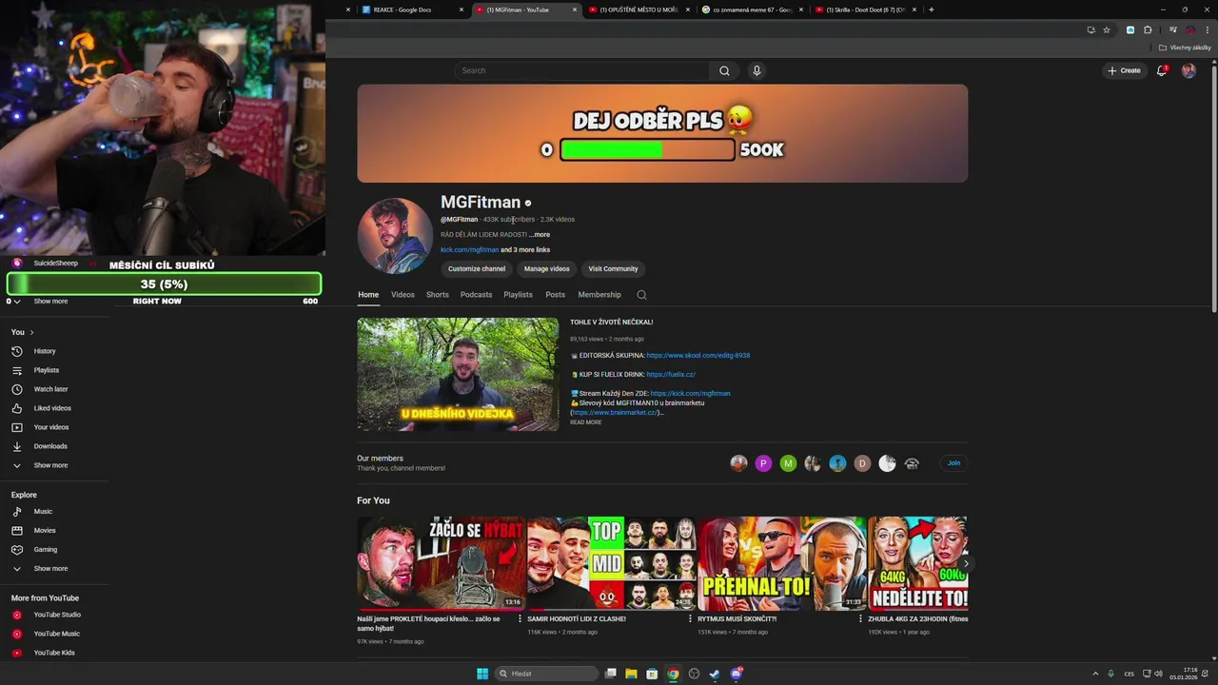Screen dimensions: 1218x685
Task: Open Liked videos in the sidebar
Action: tap(54, 408)
